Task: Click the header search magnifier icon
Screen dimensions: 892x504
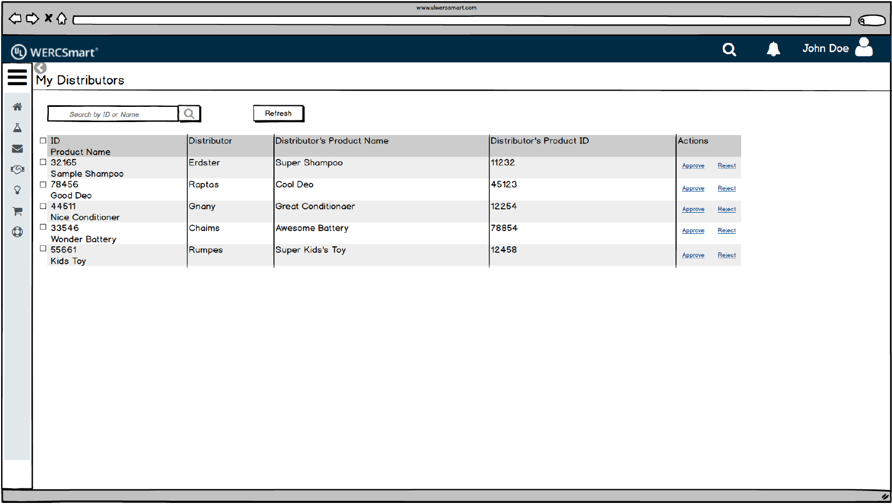Action: tap(729, 50)
